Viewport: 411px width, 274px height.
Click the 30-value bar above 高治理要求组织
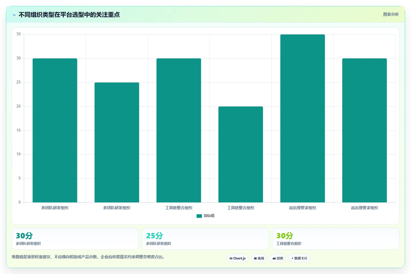tap(365, 130)
